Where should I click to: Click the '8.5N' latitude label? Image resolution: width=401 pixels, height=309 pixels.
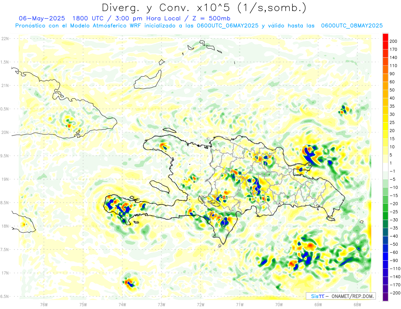point(5,203)
